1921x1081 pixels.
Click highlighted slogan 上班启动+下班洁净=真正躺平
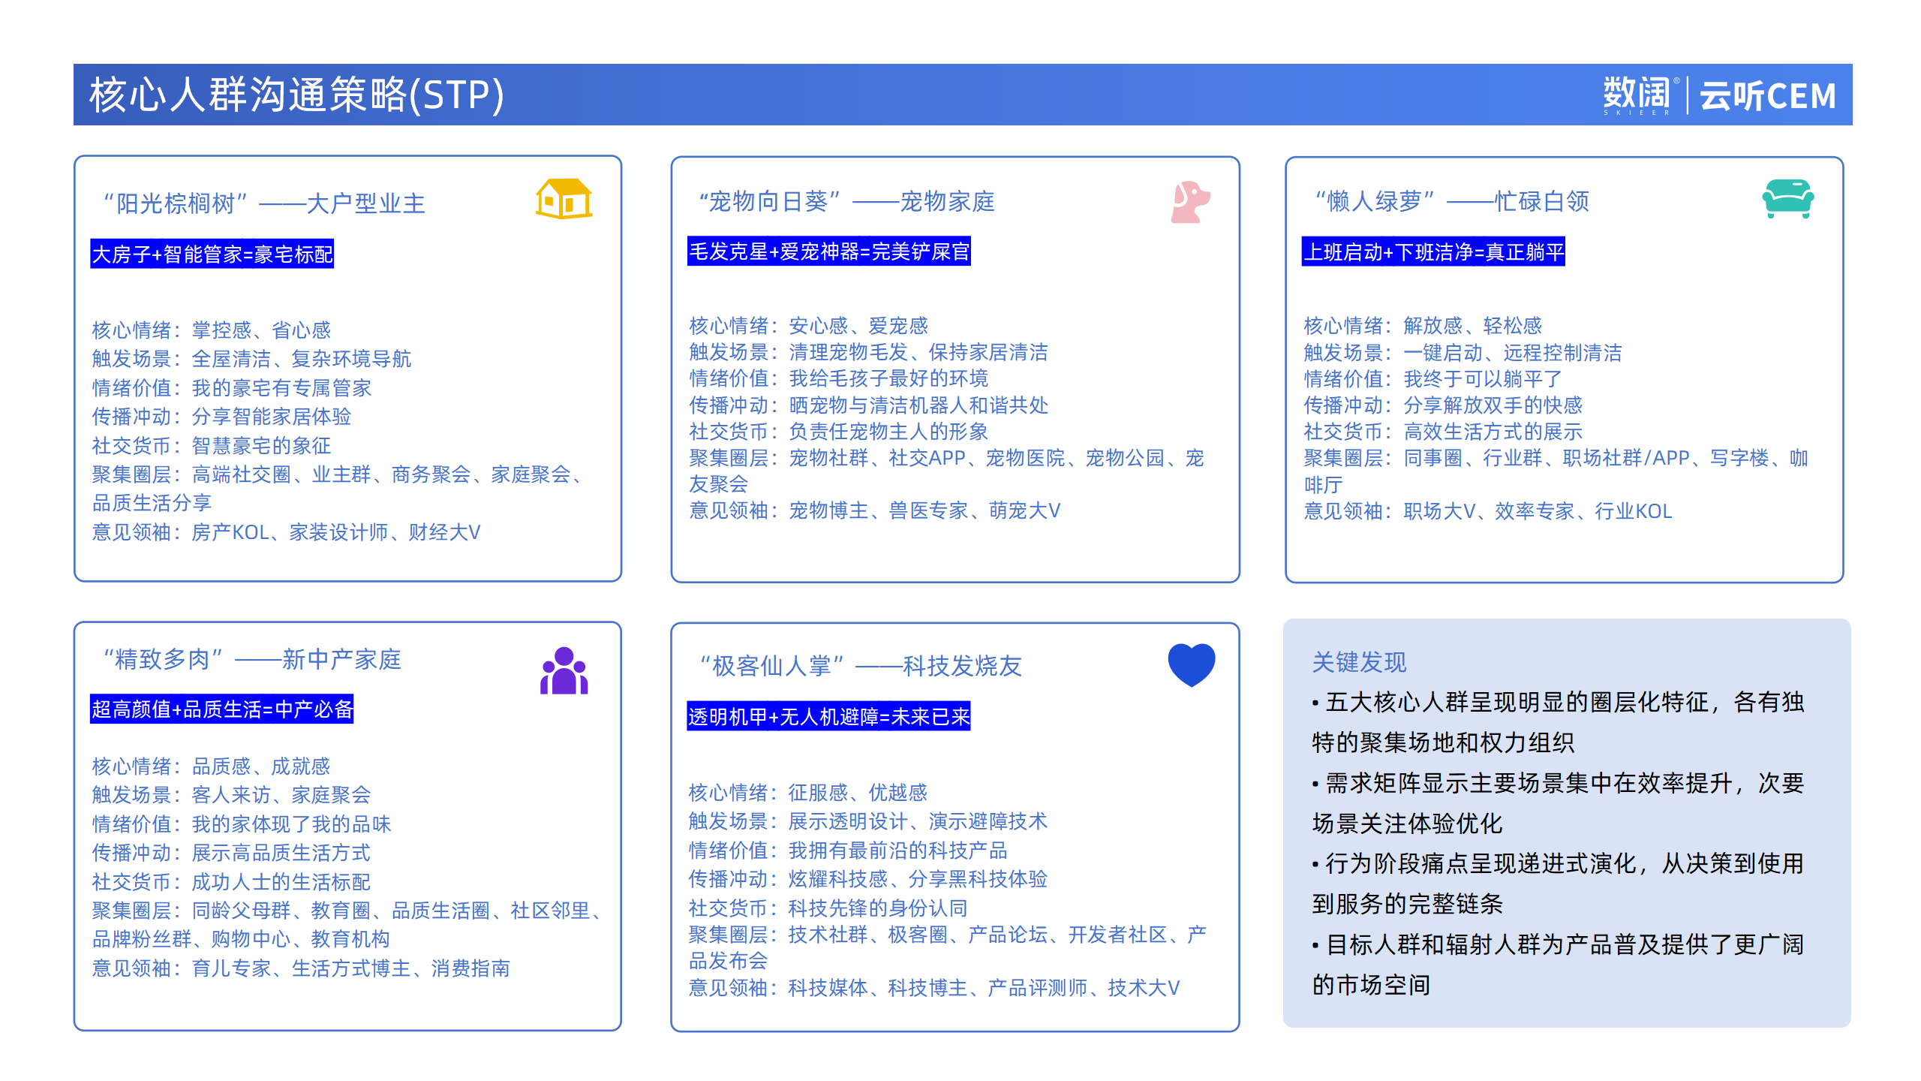(1432, 252)
